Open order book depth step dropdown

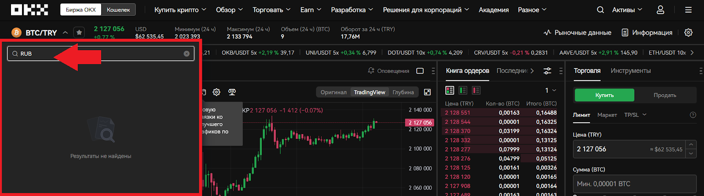click(x=550, y=90)
